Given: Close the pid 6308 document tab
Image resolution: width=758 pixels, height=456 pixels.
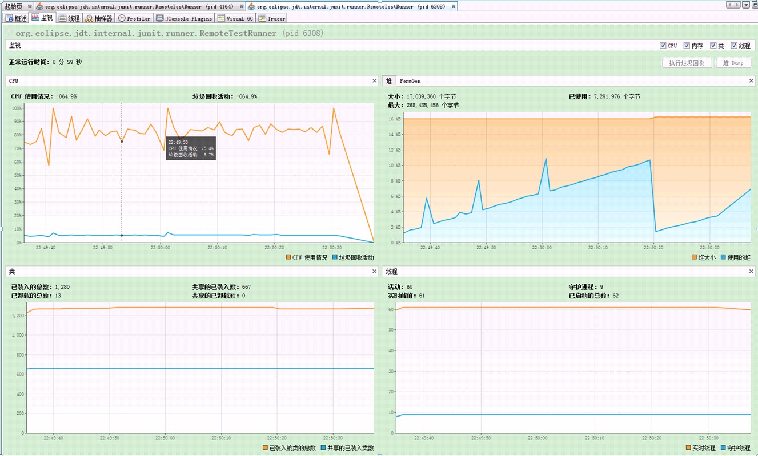Looking at the screenshot, I should [x=454, y=6].
